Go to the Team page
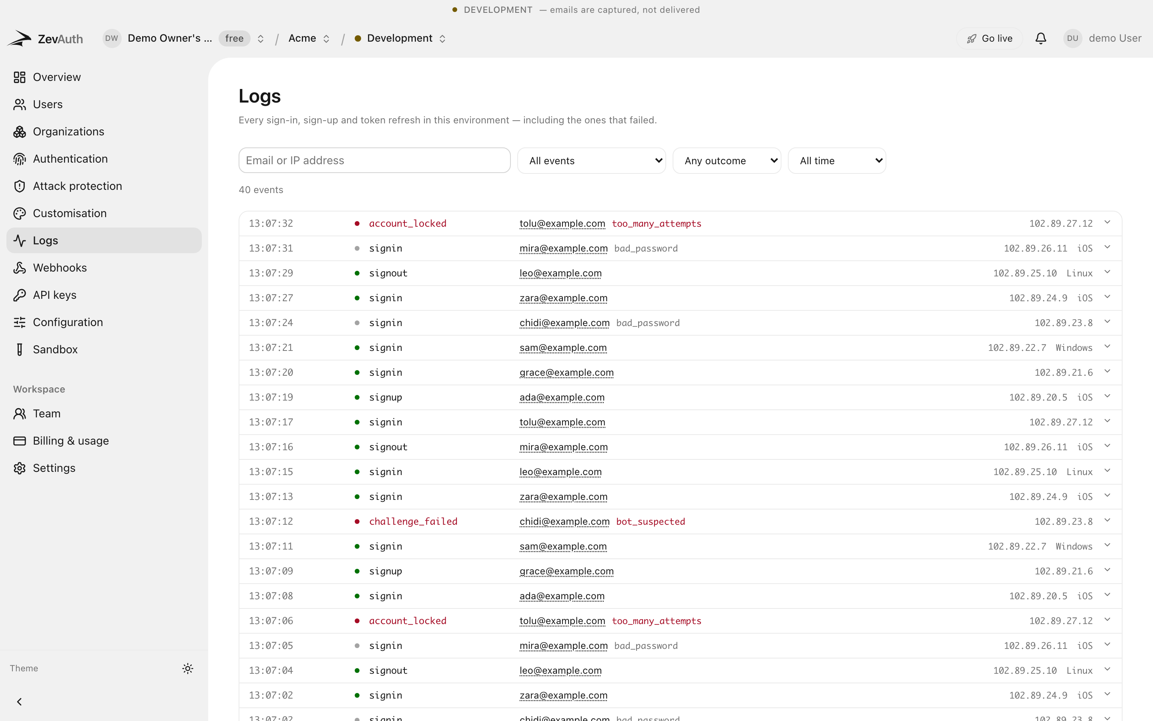The width and height of the screenshot is (1153, 721). (104, 413)
